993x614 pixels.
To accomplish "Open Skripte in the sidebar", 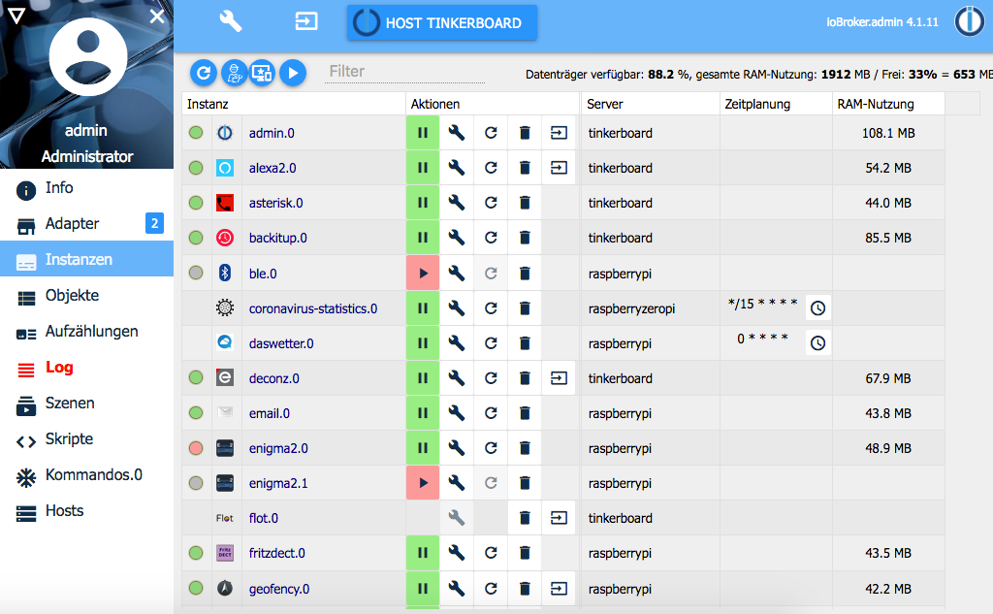I will 86,439.
